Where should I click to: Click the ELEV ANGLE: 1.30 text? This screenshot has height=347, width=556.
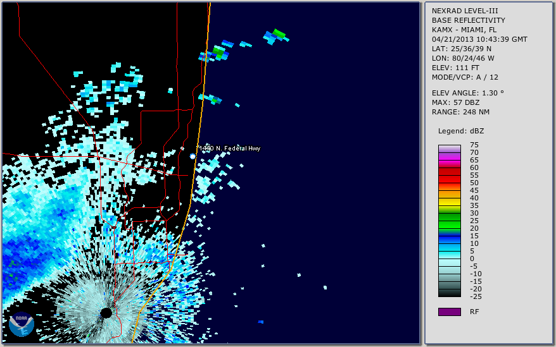pos(468,93)
